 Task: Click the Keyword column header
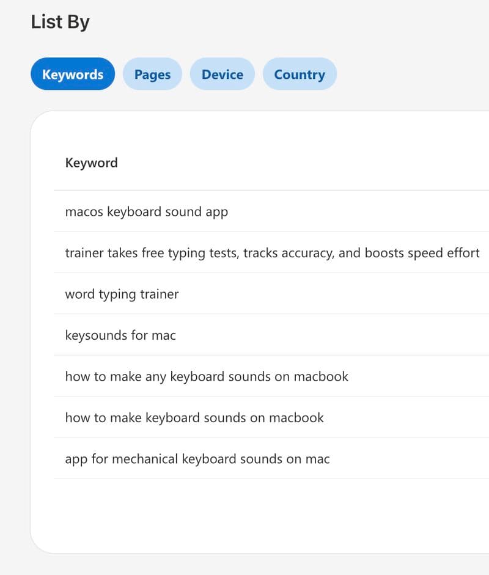point(91,163)
